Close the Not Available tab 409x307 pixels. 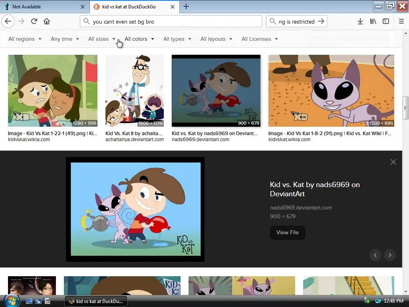click(82, 7)
